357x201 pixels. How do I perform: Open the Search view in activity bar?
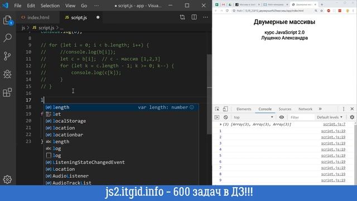point(7,38)
